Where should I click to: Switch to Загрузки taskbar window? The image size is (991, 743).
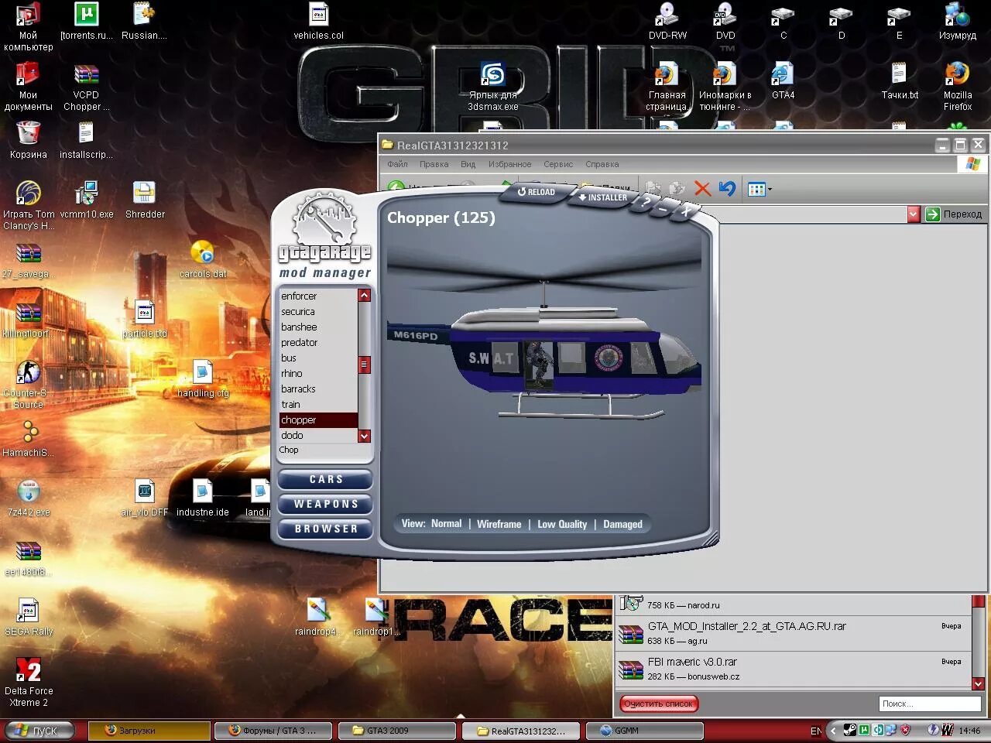[x=149, y=731]
